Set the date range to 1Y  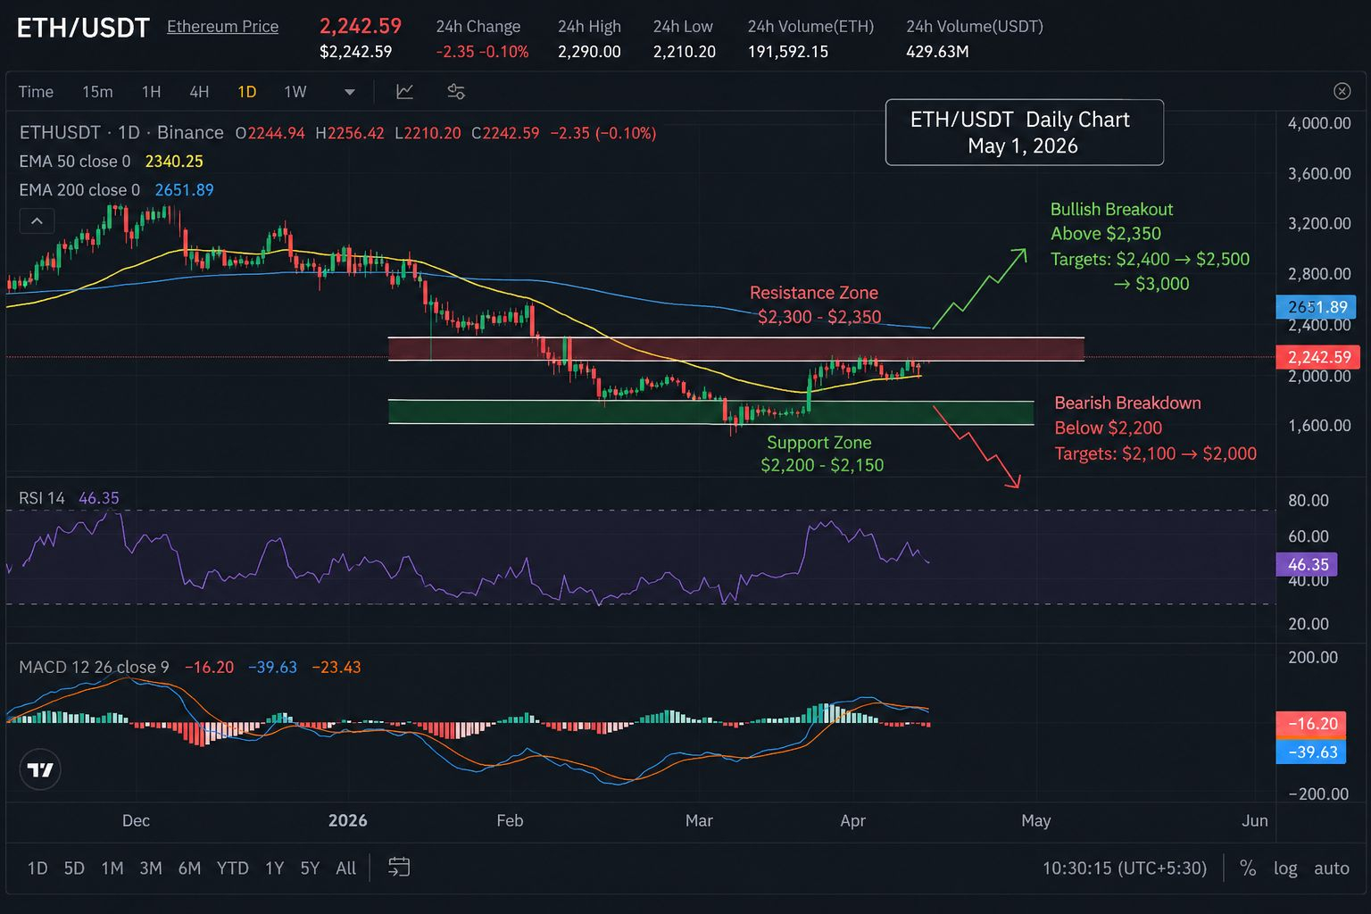pyautogui.click(x=274, y=868)
